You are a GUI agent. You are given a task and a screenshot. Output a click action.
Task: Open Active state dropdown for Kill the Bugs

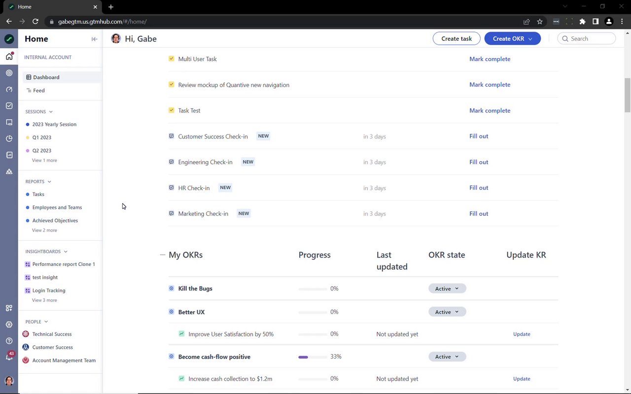pyautogui.click(x=447, y=289)
